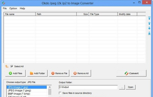Move selected file to bottom of list
The width and height of the screenshot is (153, 97).
[149, 33]
